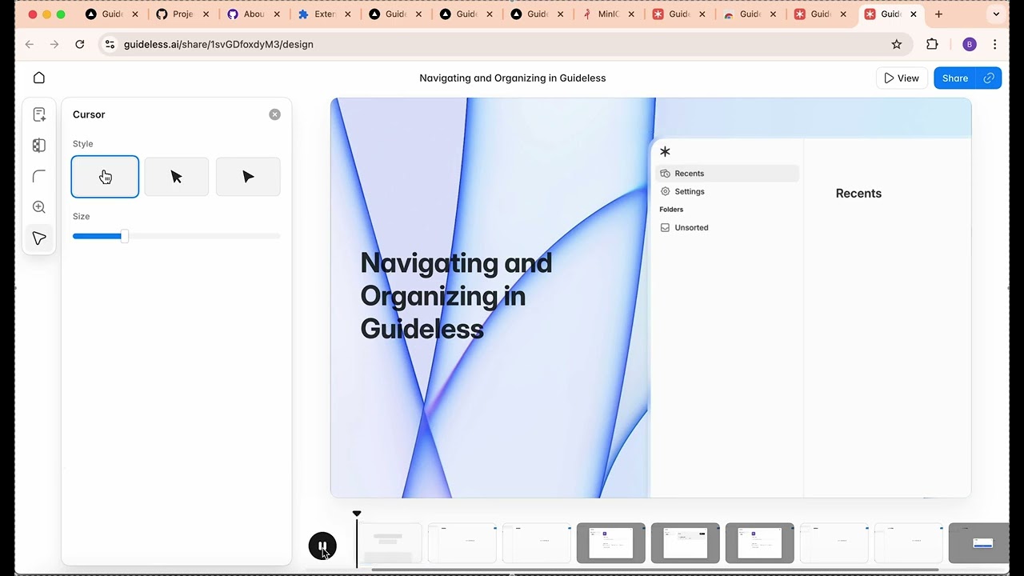
Task: Click the address bar URL
Action: [218, 44]
